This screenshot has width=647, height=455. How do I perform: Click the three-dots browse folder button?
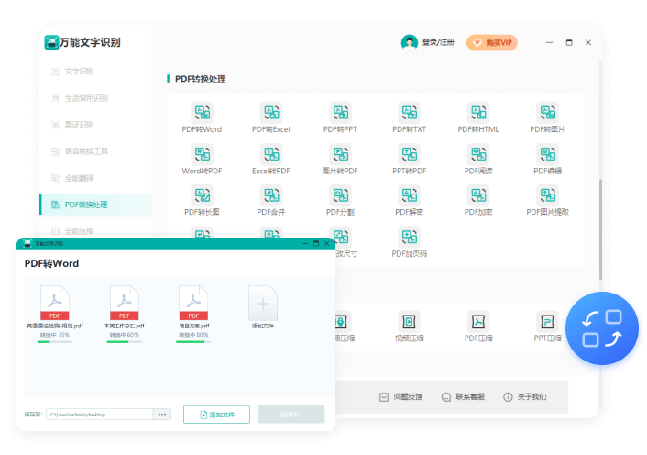[x=162, y=415]
